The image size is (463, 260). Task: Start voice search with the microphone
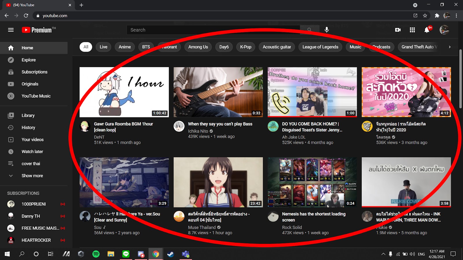click(327, 30)
